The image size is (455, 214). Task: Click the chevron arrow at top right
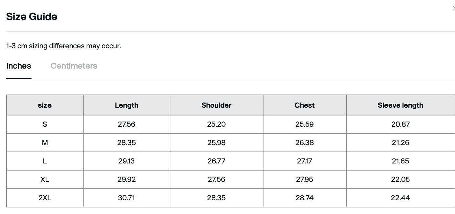[454, 9]
